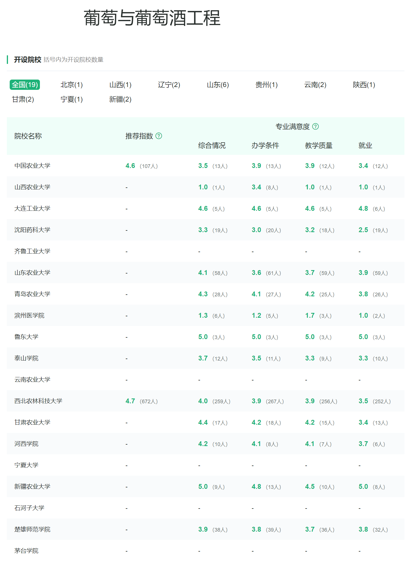Click the 葡萄与葡萄酒工程 page title
The height and width of the screenshot is (563, 415).
152,18
